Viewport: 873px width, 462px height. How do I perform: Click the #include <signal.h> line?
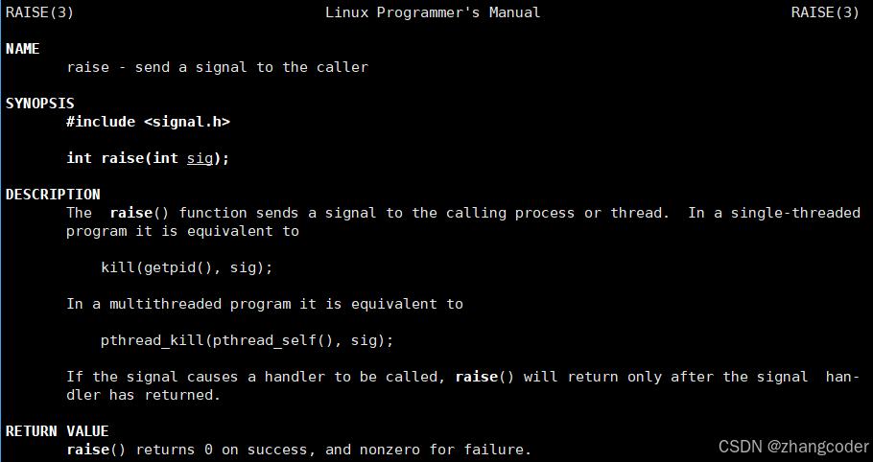tap(148, 122)
